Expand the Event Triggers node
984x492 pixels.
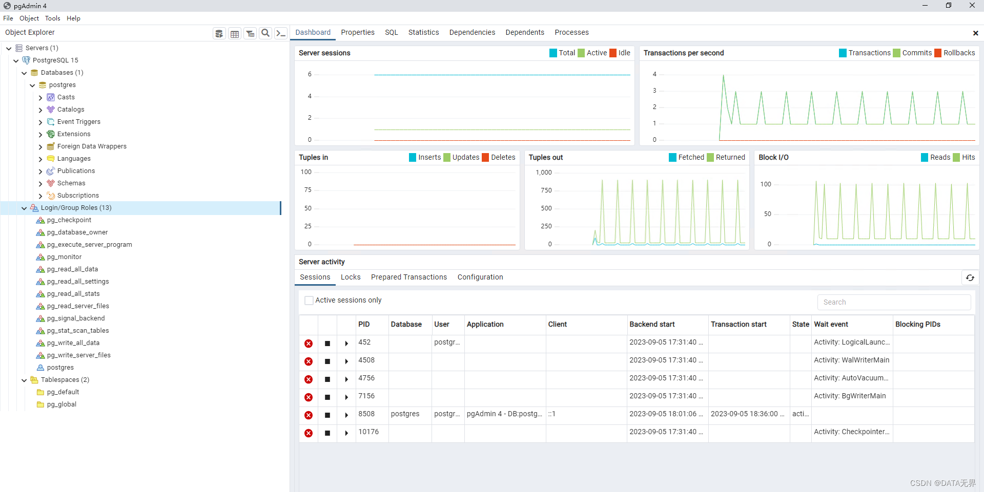[x=40, y=122]
